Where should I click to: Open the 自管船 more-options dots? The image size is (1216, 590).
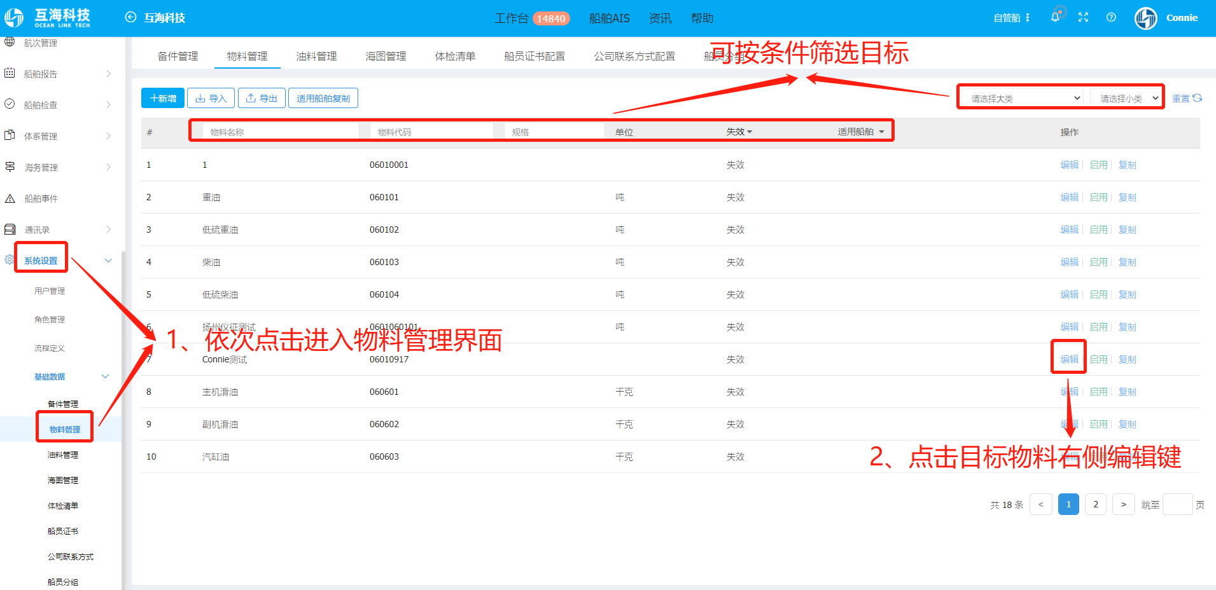pyautogui.click(x=1027, y=18)
